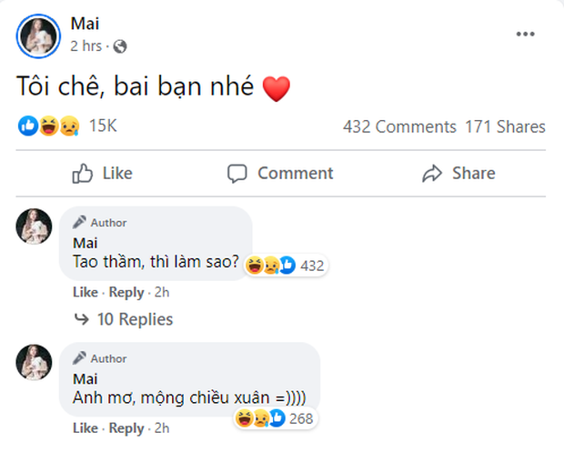Reply to the "Tao thầm, thì làm sao?" comment
564x452 pixels.
coord(126,292)
